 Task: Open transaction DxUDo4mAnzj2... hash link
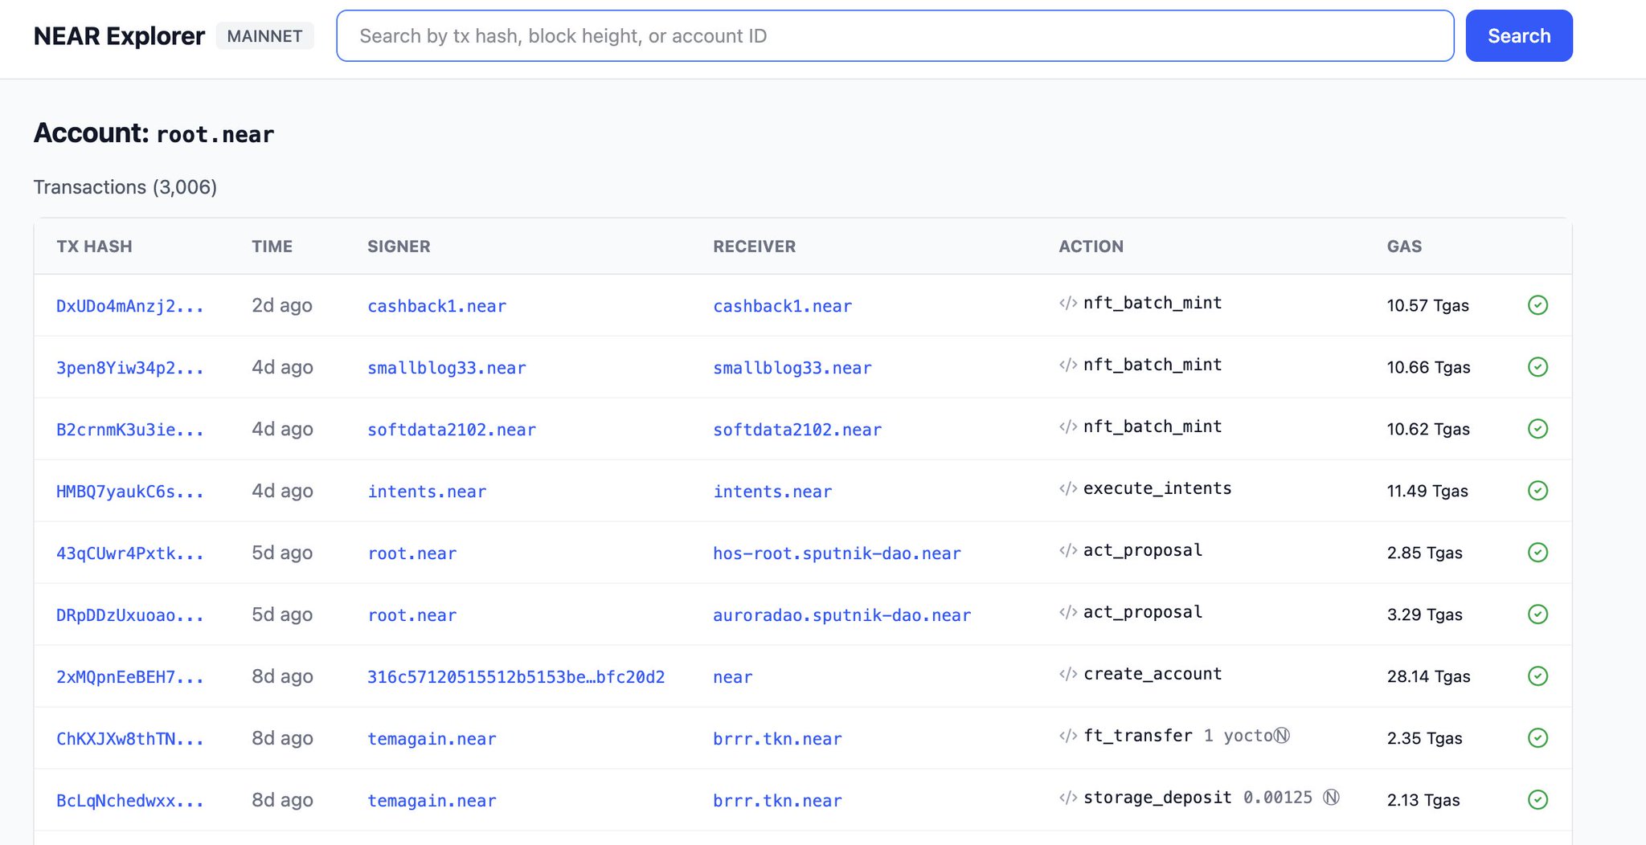pyautogui.click(x=129, y=306)
